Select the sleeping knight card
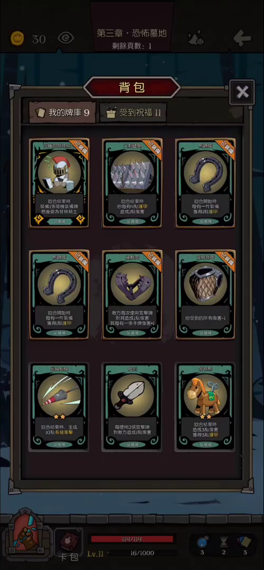This screenshot has height=570, width=264. [59, 184]
